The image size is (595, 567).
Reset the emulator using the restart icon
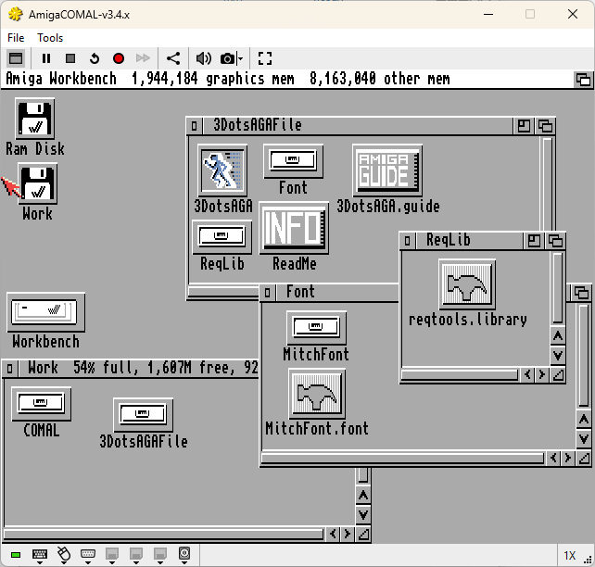95,58
